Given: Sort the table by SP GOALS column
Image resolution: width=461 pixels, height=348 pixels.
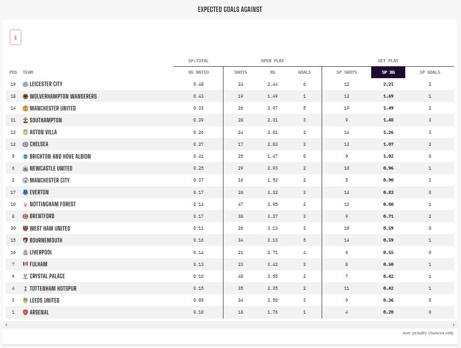Looking at the screenshot, I should 430,72.
